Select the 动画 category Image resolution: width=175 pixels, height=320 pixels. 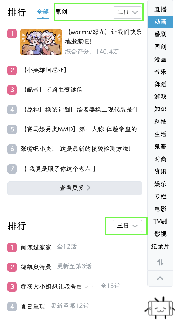coord(160,22)
